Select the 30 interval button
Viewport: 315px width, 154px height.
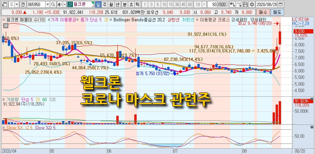coord(177,4)
